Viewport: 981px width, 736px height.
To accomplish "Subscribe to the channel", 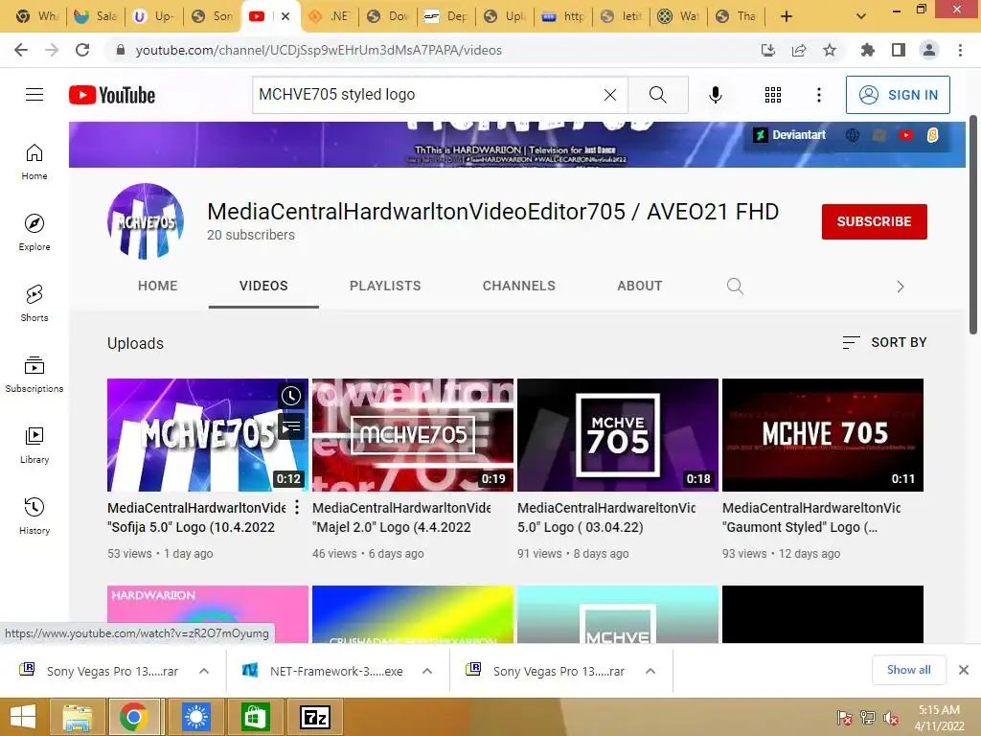I will [x=874, y=221].
